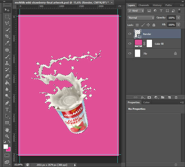Select the Move tool
The image size is (185, 167).
click(7, 10)
